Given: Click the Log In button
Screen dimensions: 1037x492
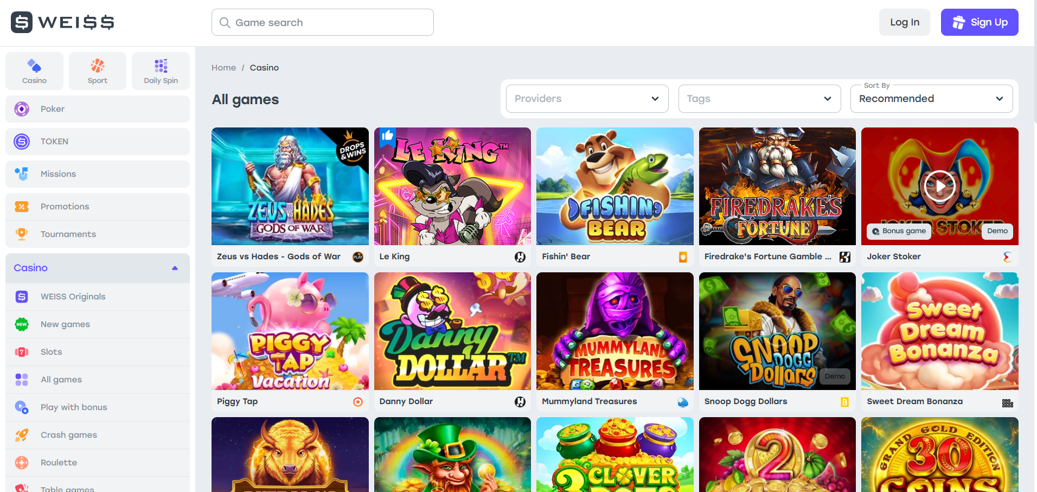Looking at the screenshot, I should (x=904, y=22).
